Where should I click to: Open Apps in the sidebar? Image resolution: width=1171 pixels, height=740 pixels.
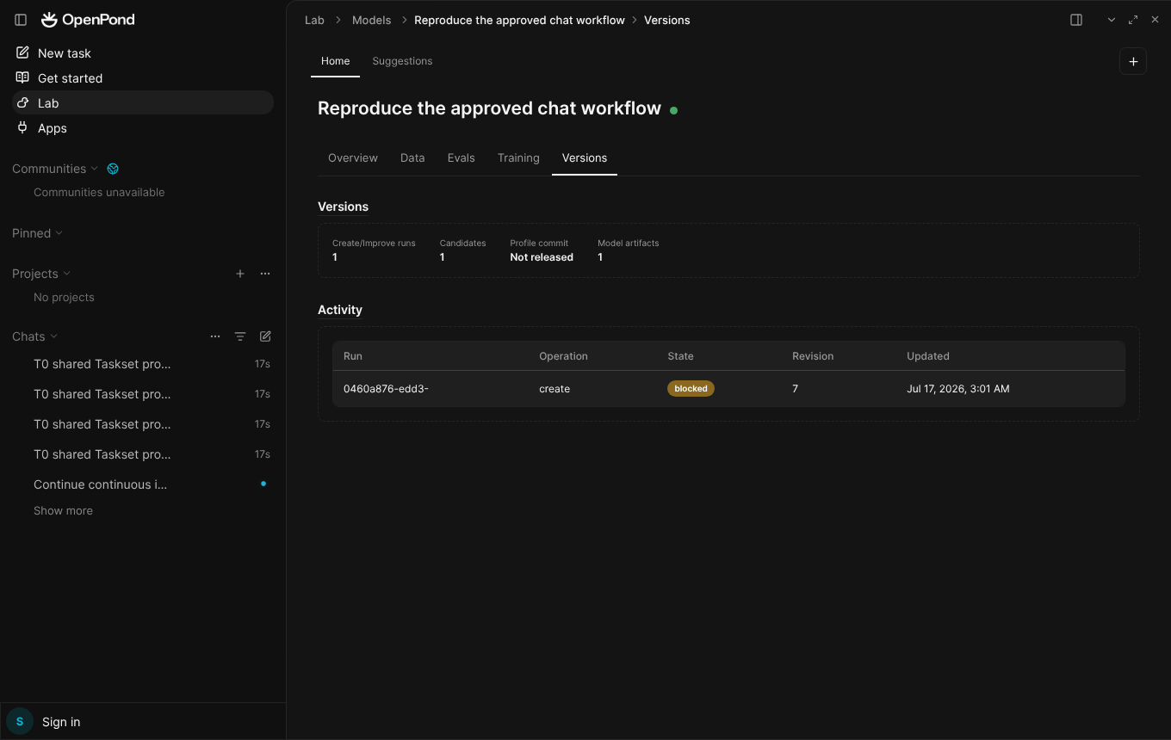(142, 128)
